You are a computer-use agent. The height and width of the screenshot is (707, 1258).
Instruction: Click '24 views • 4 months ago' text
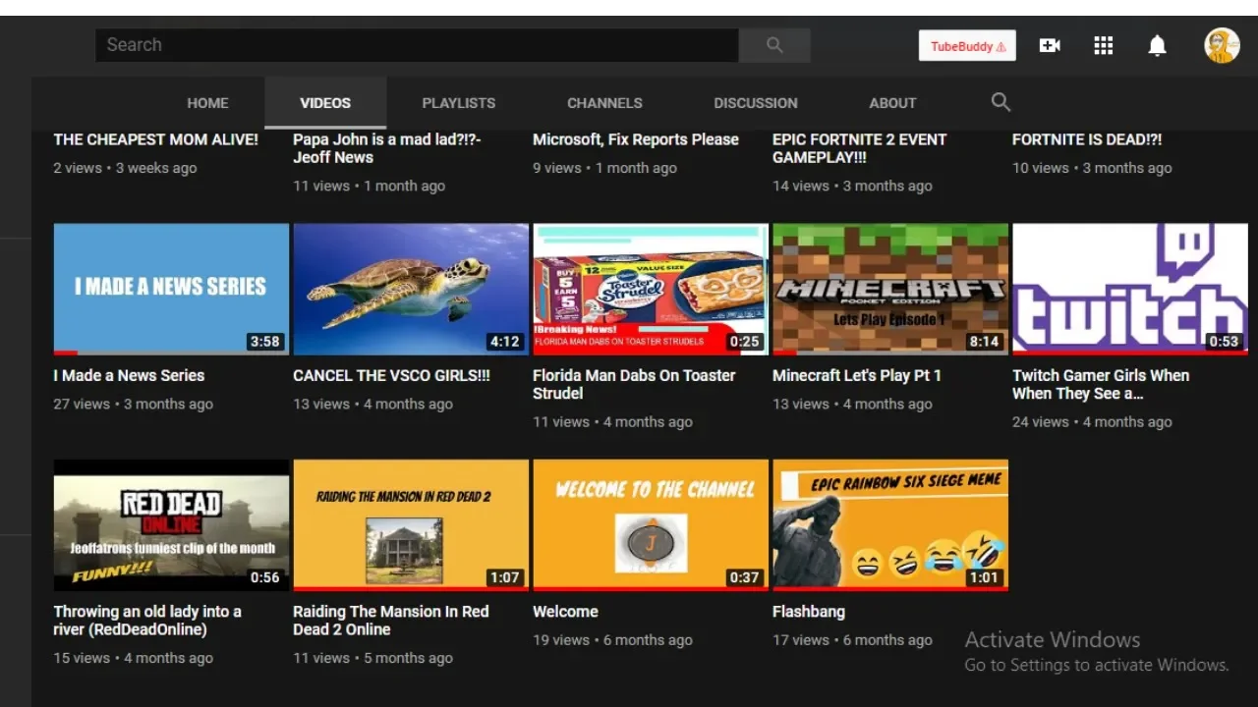pyautogui.click(x=1092, y=422)
